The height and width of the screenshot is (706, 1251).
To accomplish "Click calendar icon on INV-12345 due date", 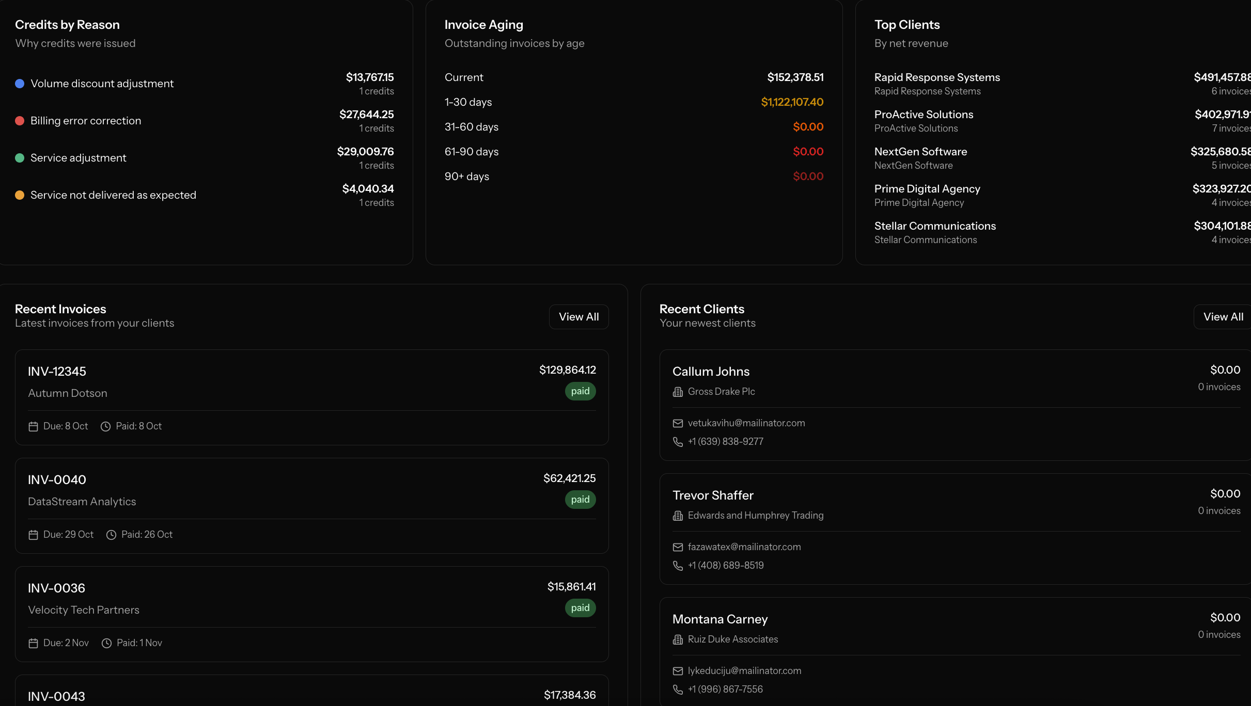I will 33,426.
